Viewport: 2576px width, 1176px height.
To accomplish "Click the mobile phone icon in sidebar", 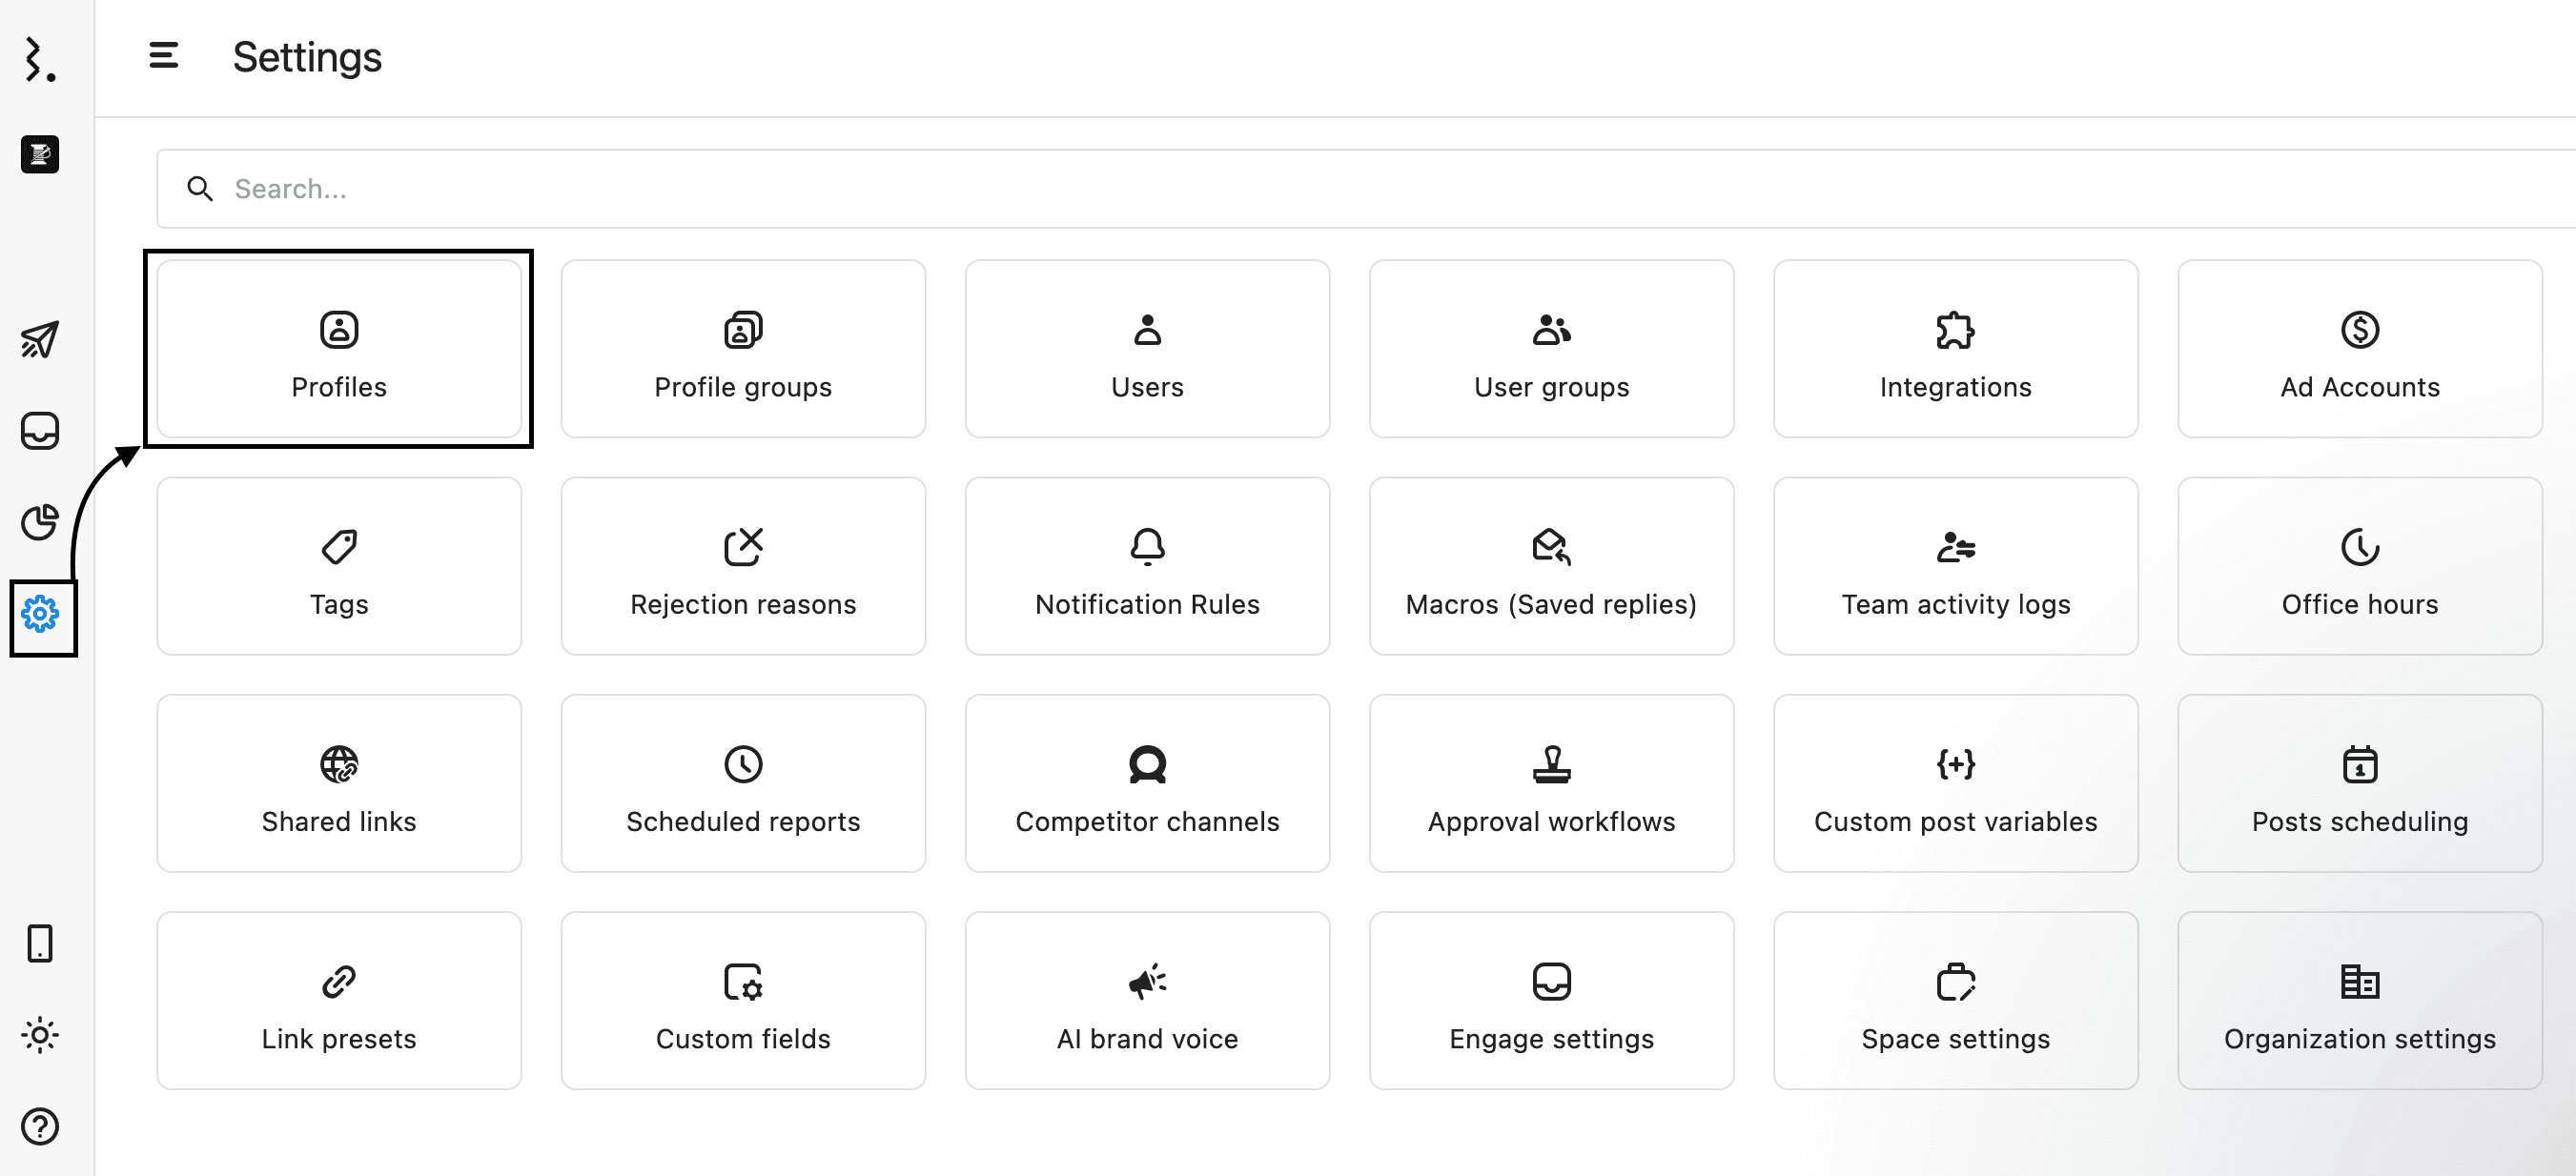I will pos(40,943).
